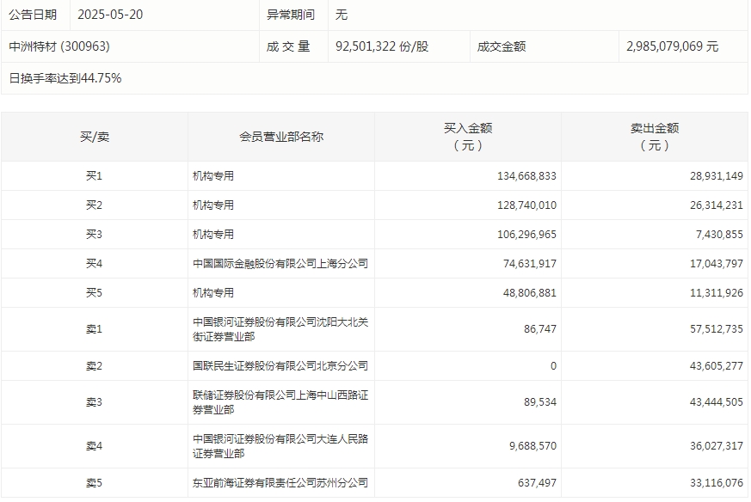Screen dimensions: 751x502
Task: Click 国联民生证券股份有限公司北京分公司 in 卖2
Action: pos(280,364)
